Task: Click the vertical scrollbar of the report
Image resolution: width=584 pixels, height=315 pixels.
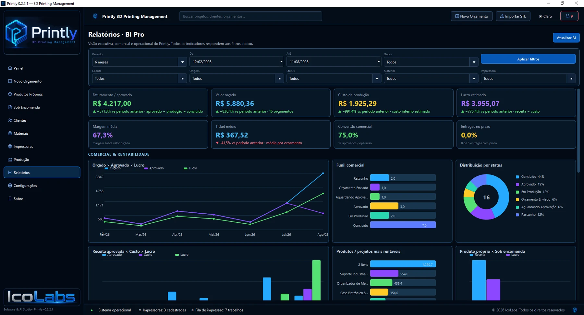Action: [x=578, y=130]
